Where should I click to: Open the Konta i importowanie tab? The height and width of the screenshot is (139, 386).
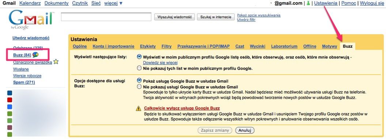[x=113, y=46]
